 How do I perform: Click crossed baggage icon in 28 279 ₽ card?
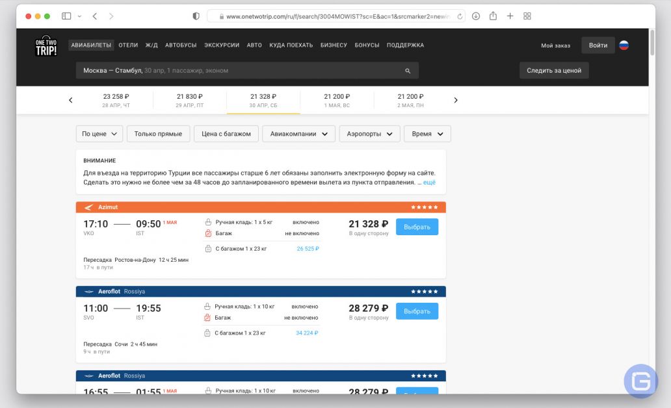click(x=207, y=318)
